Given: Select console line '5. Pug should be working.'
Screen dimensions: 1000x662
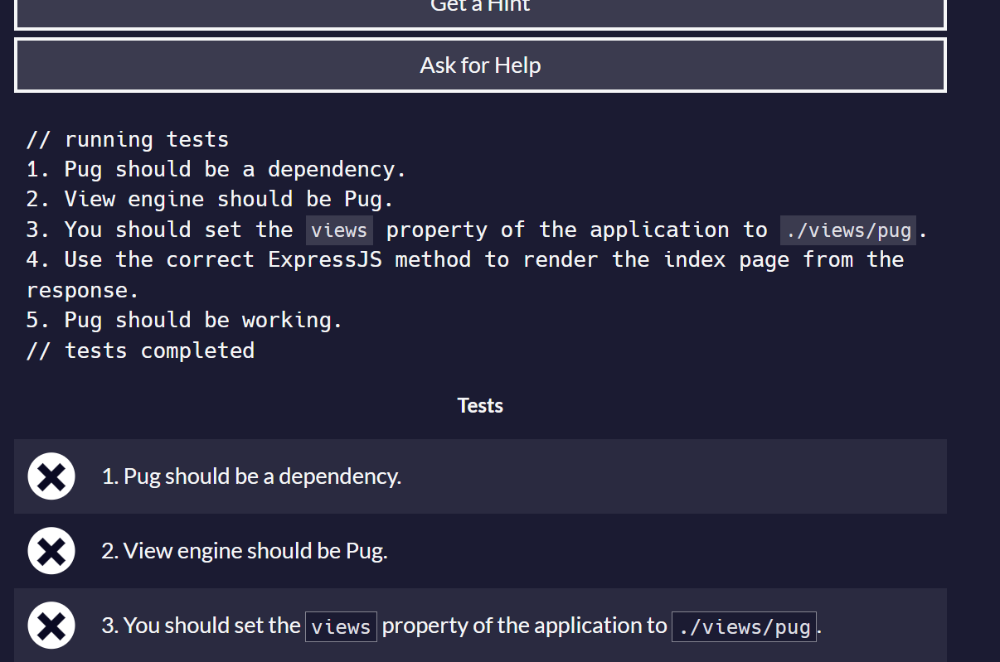Looking at the screenshot, I should (x=184, y=320).
